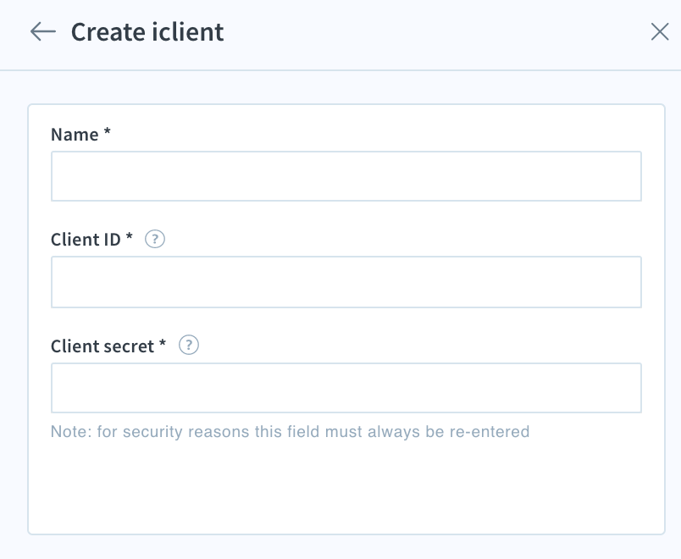Screen dimensions: 681x559
Task: Click the security reasons note text
Action: pyautogui.click(x=290, y=432)
